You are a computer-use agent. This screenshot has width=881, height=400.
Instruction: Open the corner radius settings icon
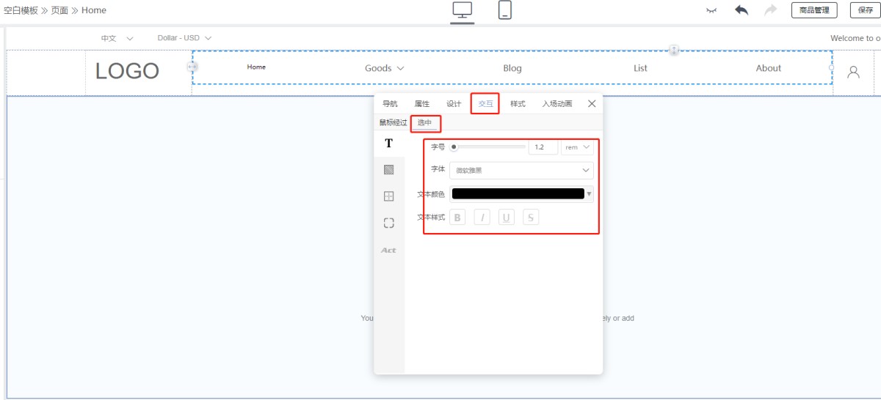click(x=389, y=223)
